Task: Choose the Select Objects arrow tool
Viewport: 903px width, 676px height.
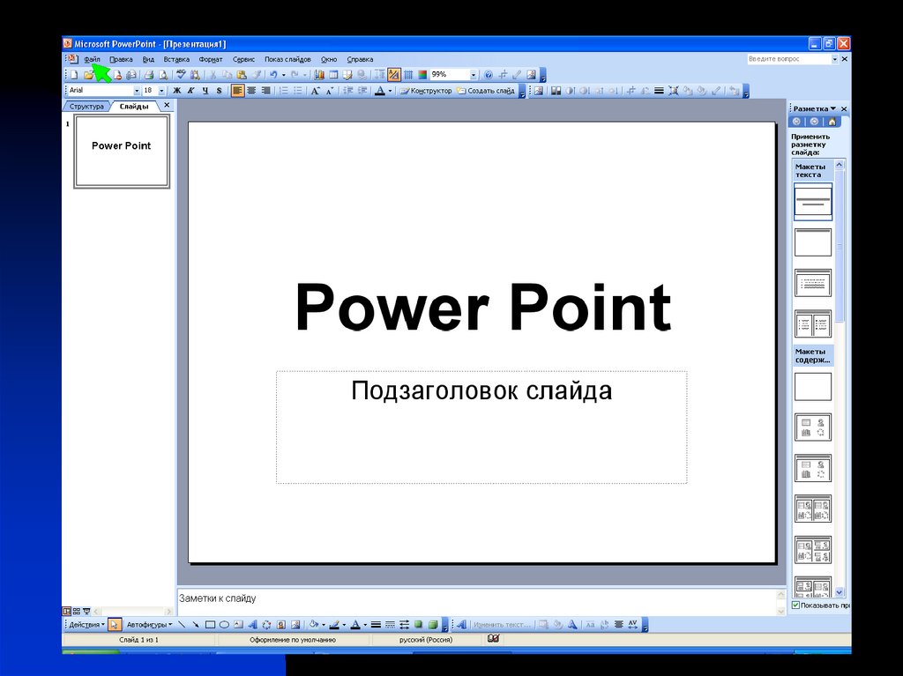Action: 115,625
